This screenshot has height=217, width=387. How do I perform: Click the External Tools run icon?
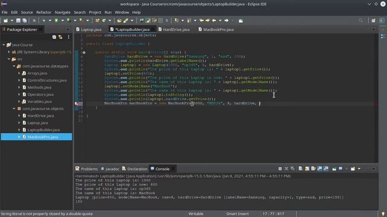(82, 20)
